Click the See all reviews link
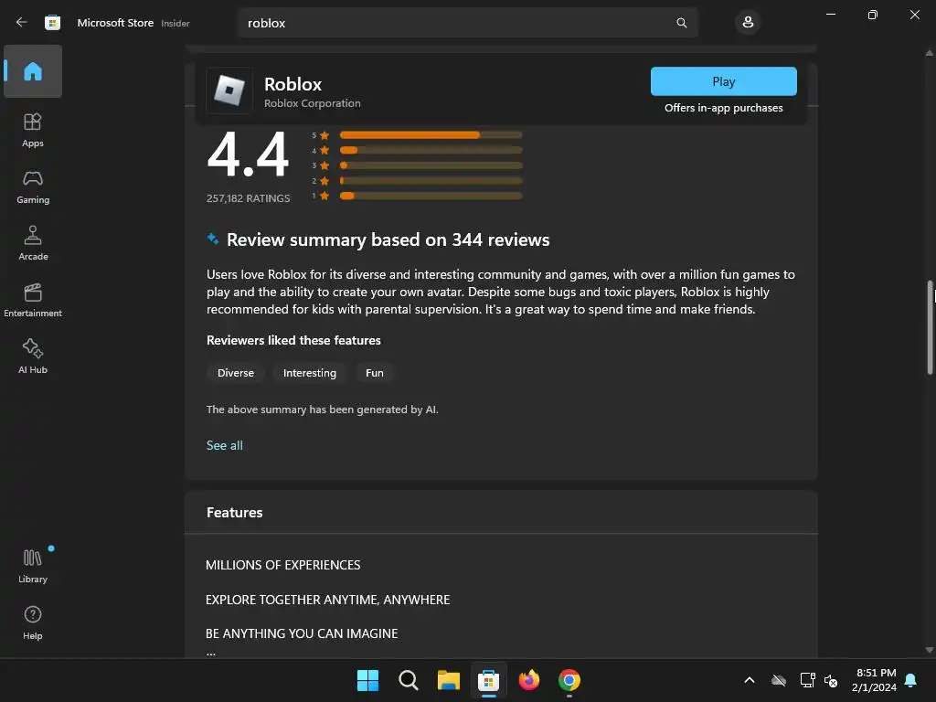The width and height of the screenshot is (936, 702). coord(225,445)
